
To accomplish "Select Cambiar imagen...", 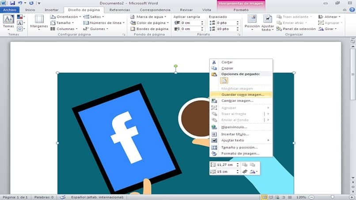I will (241, 101).
